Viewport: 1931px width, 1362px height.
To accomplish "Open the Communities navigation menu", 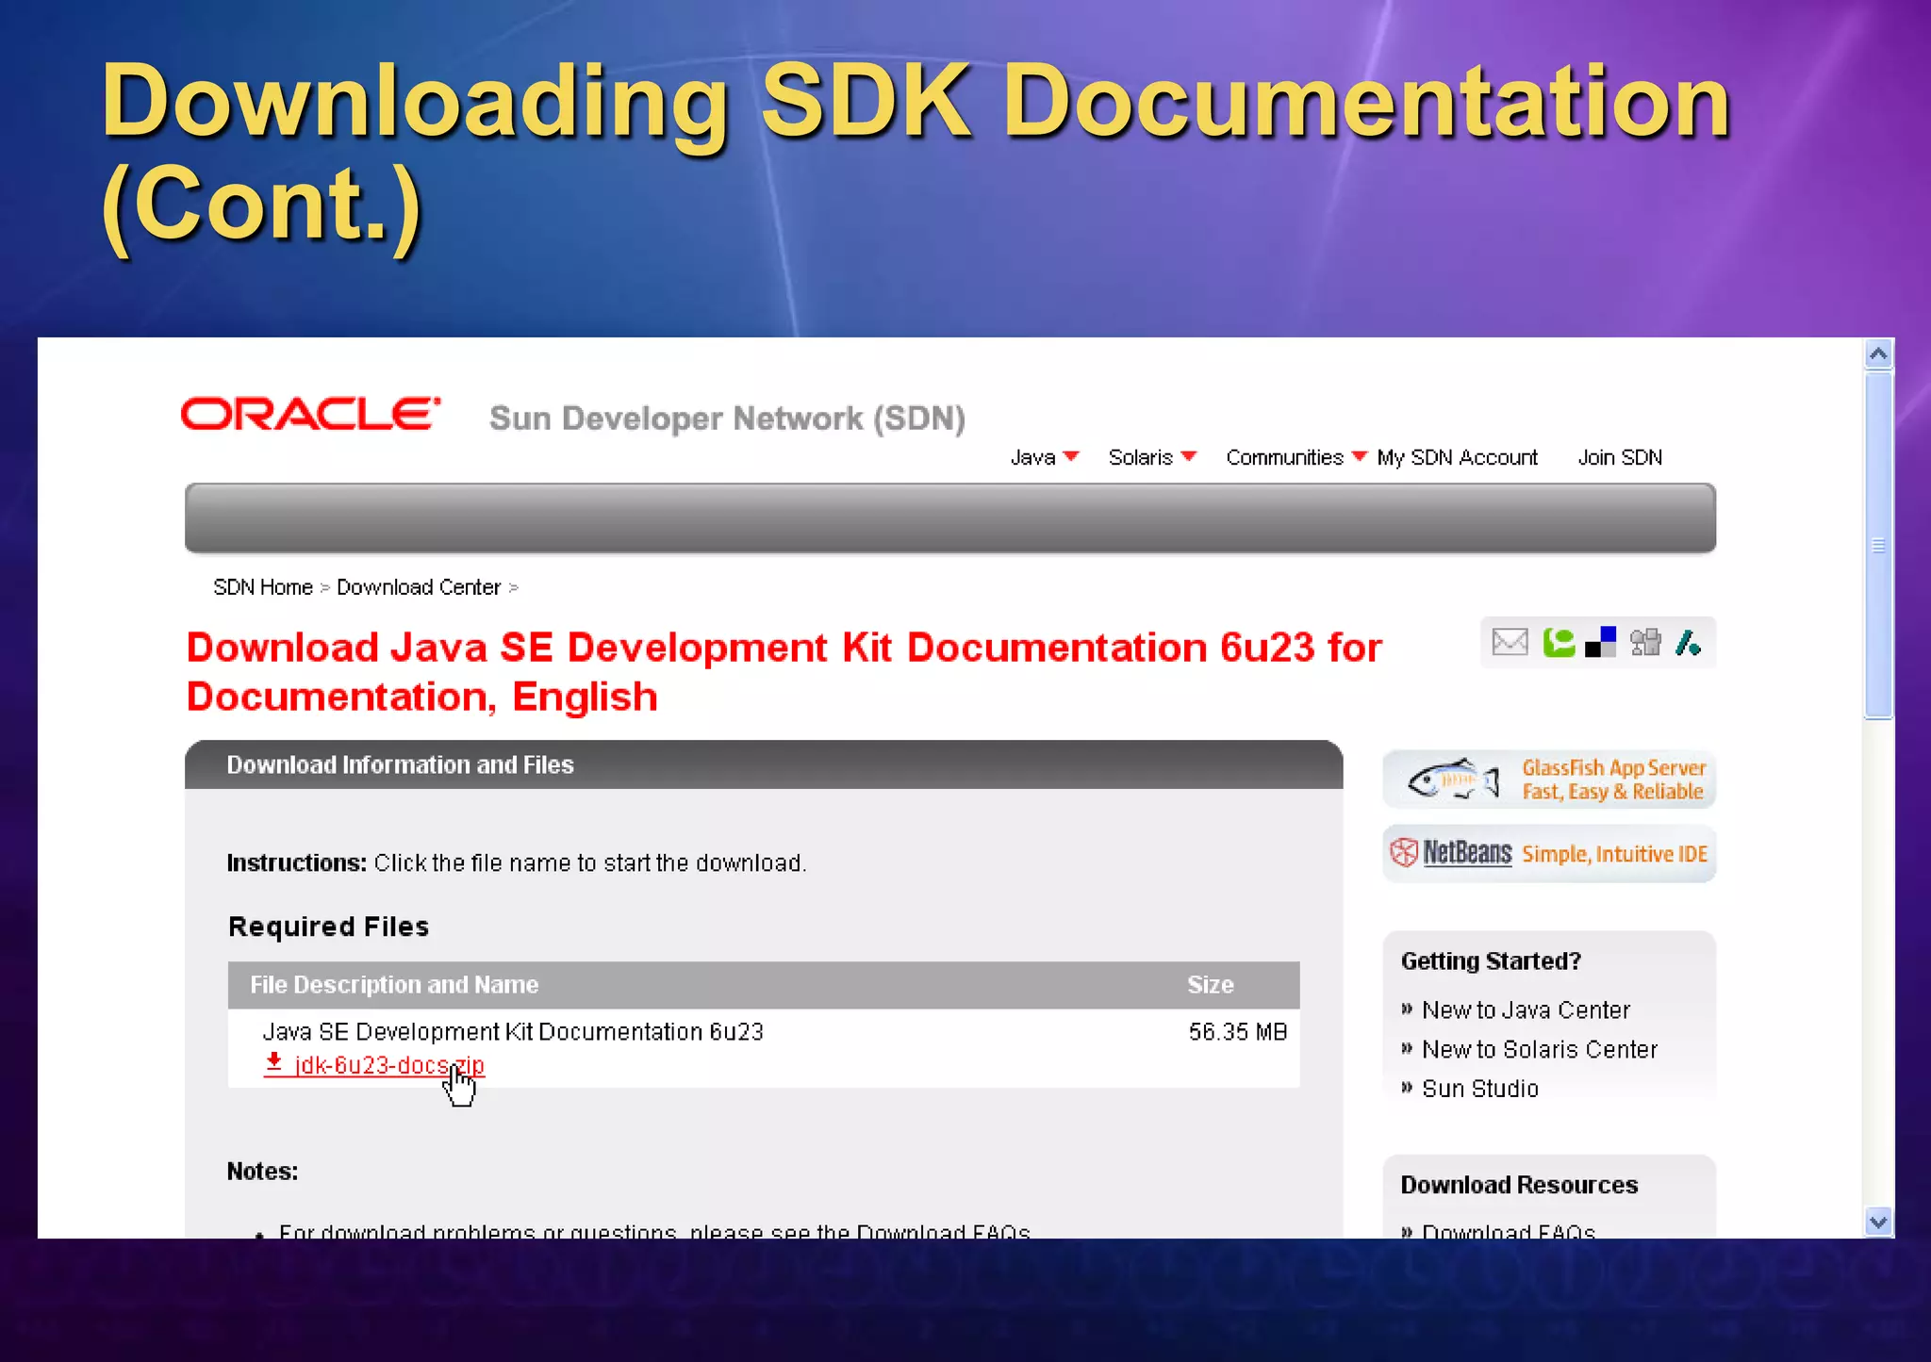I will coord(1284,457).
